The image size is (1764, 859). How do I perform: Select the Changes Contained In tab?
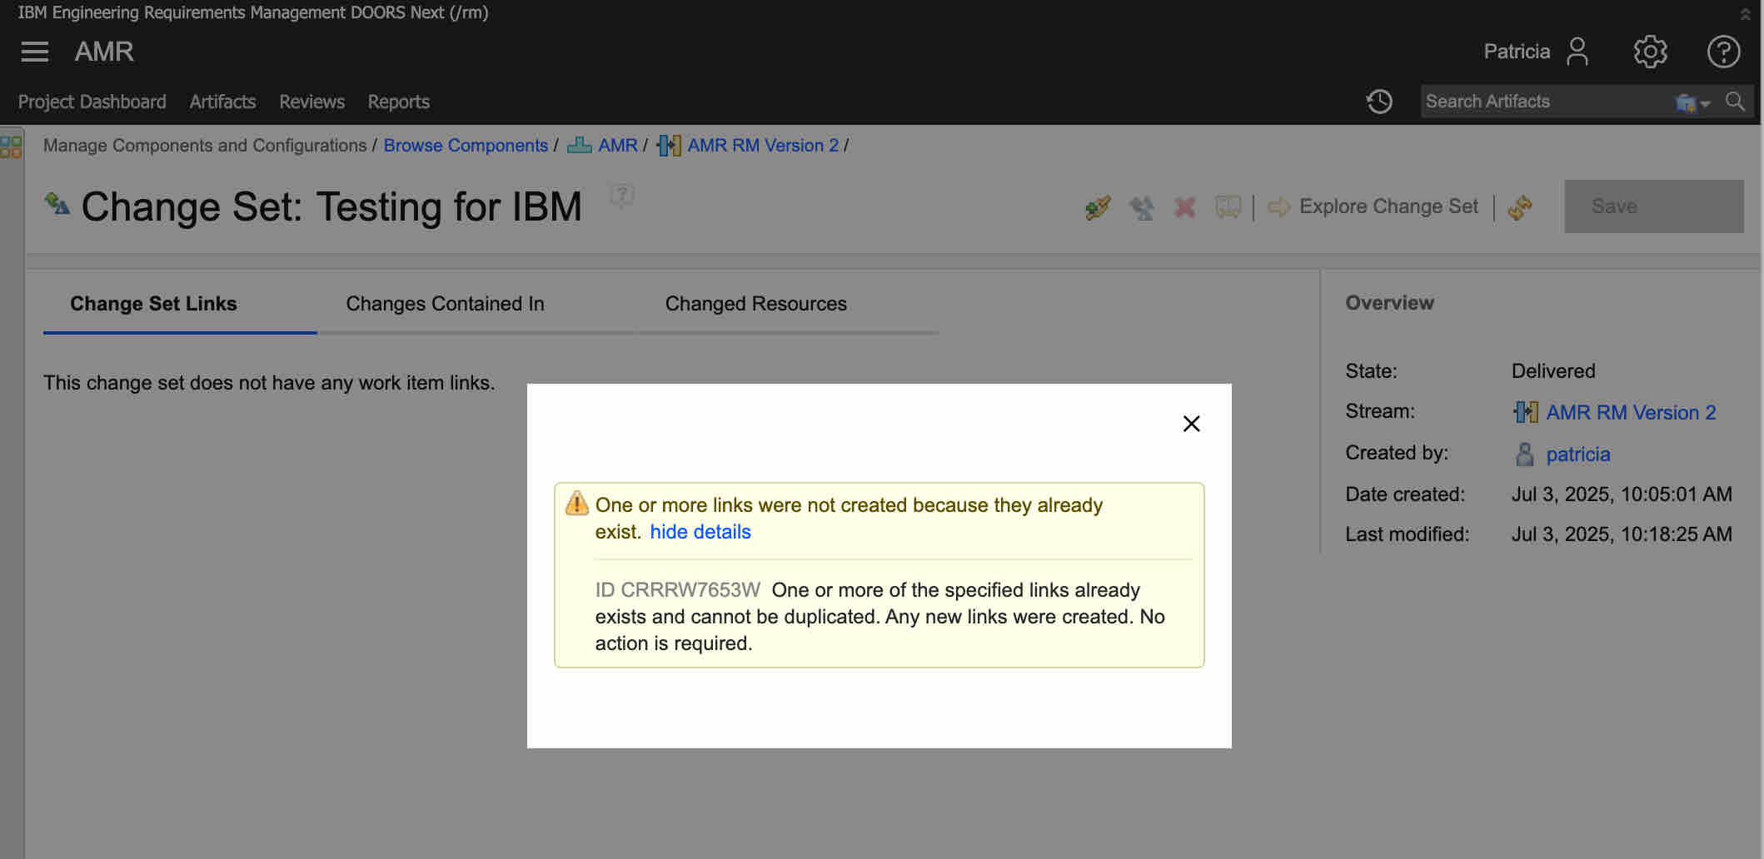(445, 304)
